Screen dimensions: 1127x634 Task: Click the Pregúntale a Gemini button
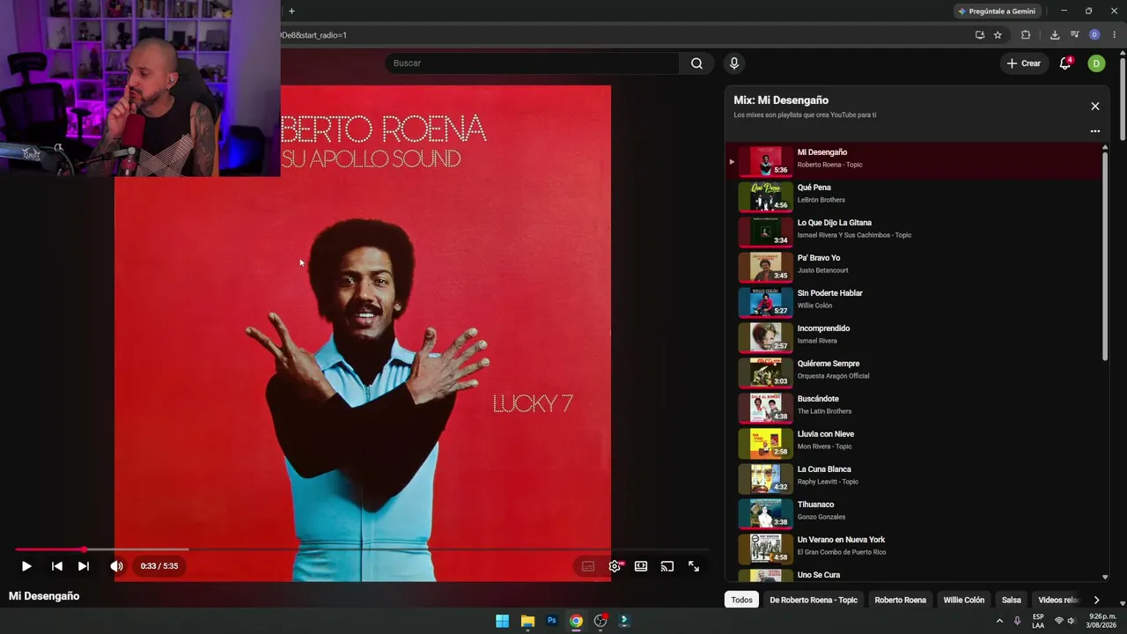click(998, 11)
